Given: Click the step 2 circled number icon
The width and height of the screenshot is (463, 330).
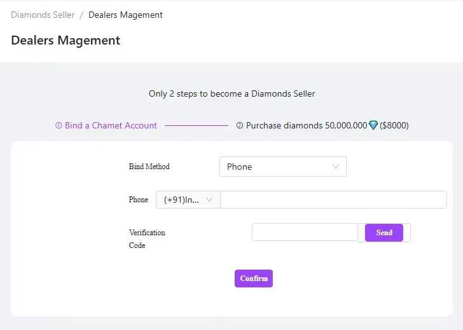Looking at the screenshot, I should point(240,126).
